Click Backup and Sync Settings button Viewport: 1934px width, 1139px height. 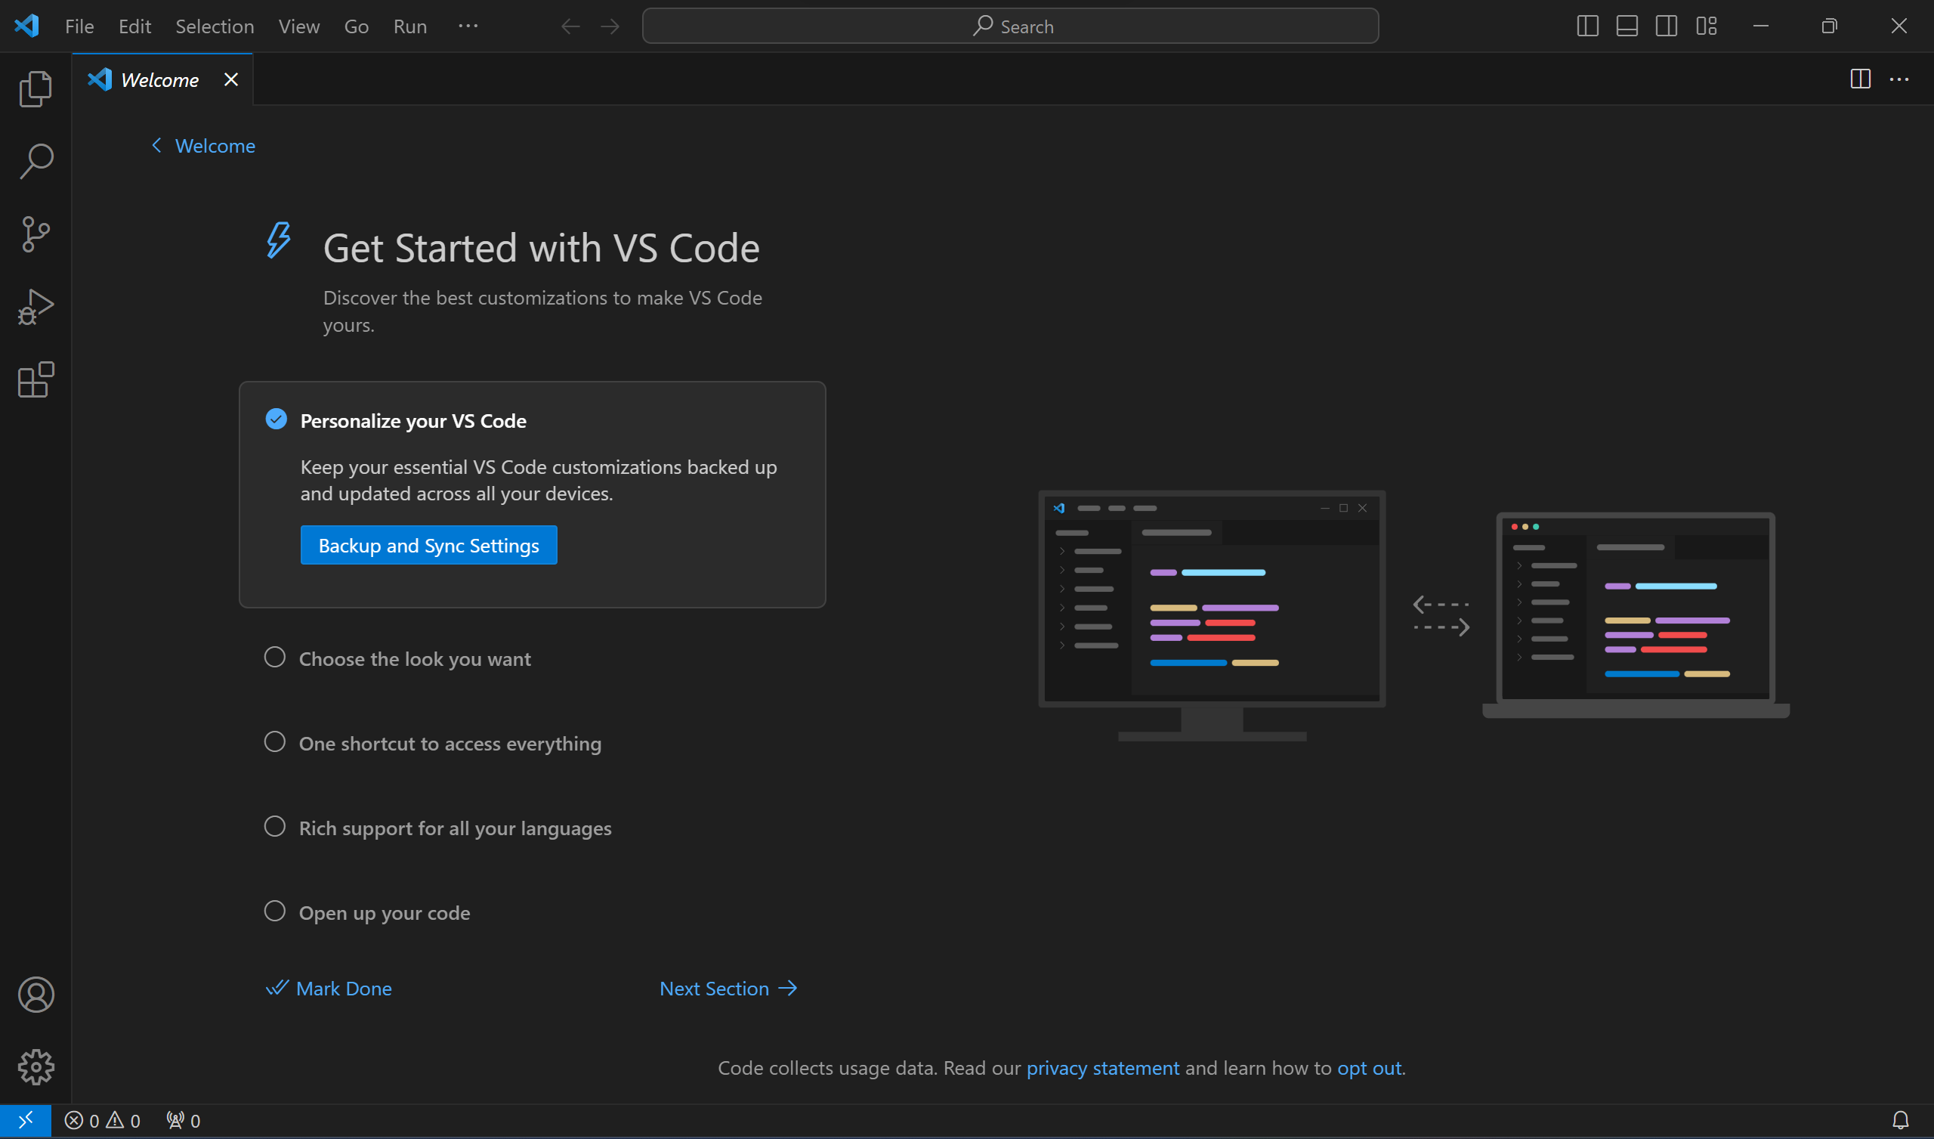428,545
